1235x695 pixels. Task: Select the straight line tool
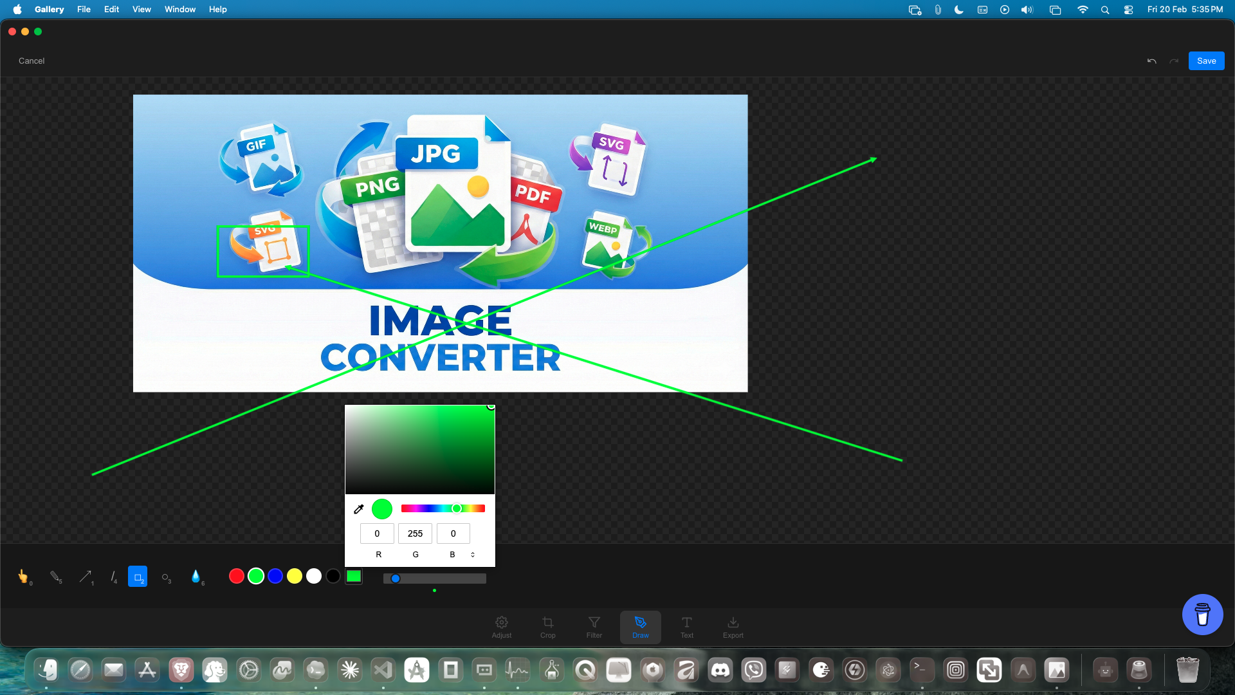click(x=113, y=577)
